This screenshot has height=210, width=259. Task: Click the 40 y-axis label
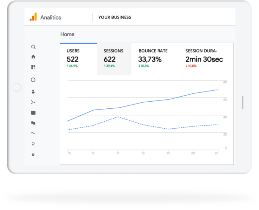tap(225, 117)
